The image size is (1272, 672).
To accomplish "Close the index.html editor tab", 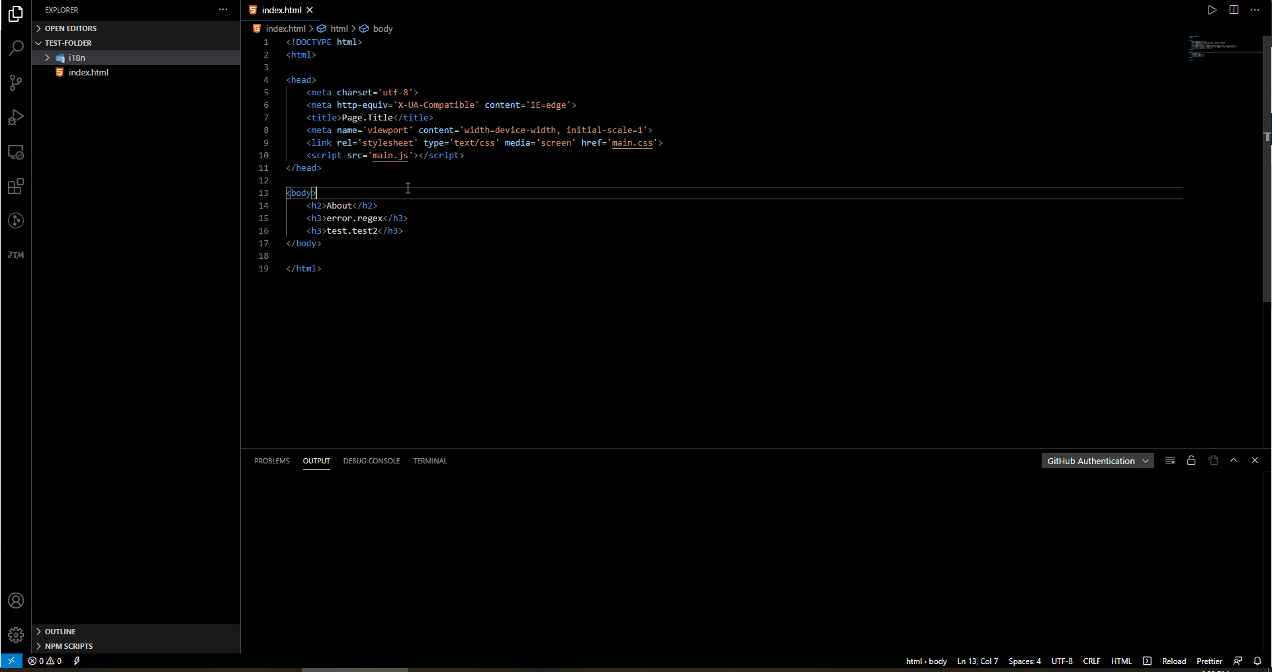I will [310, 10].
